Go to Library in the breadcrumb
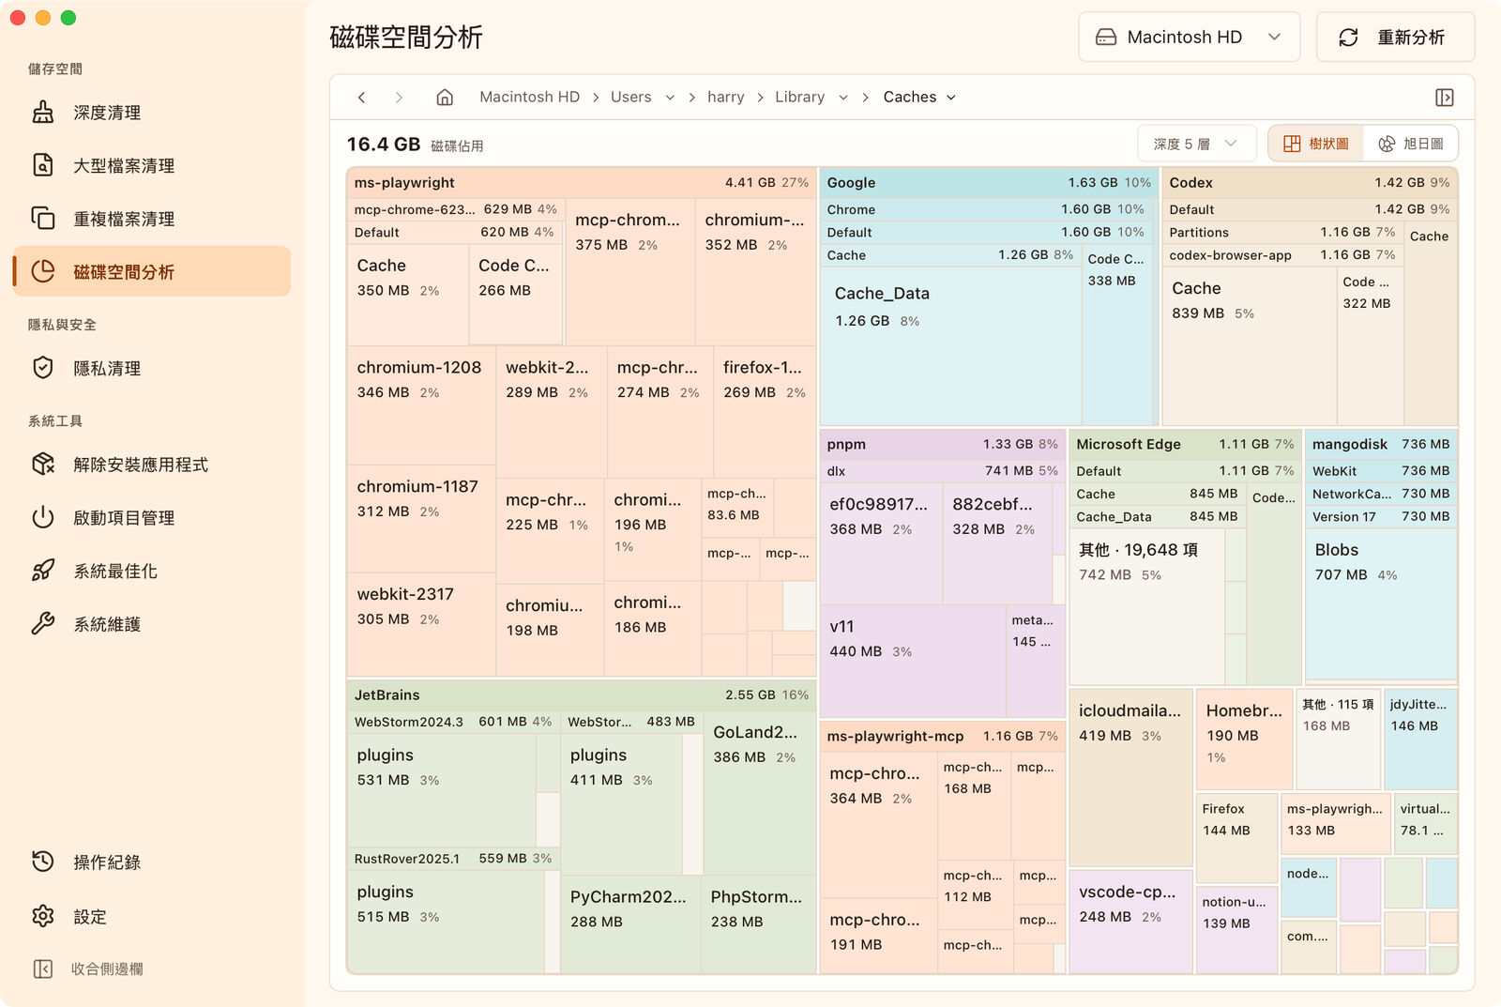 coord(799,98)
